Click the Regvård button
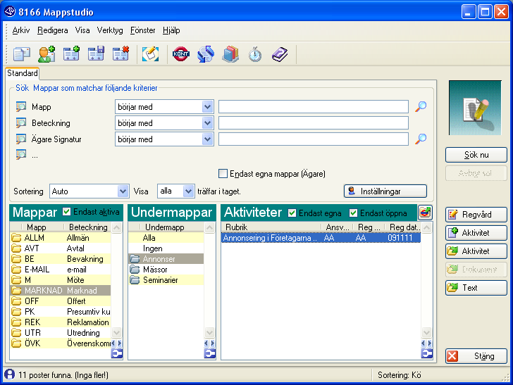This screenshot has height=385, width=513. (x=476, y=215)
